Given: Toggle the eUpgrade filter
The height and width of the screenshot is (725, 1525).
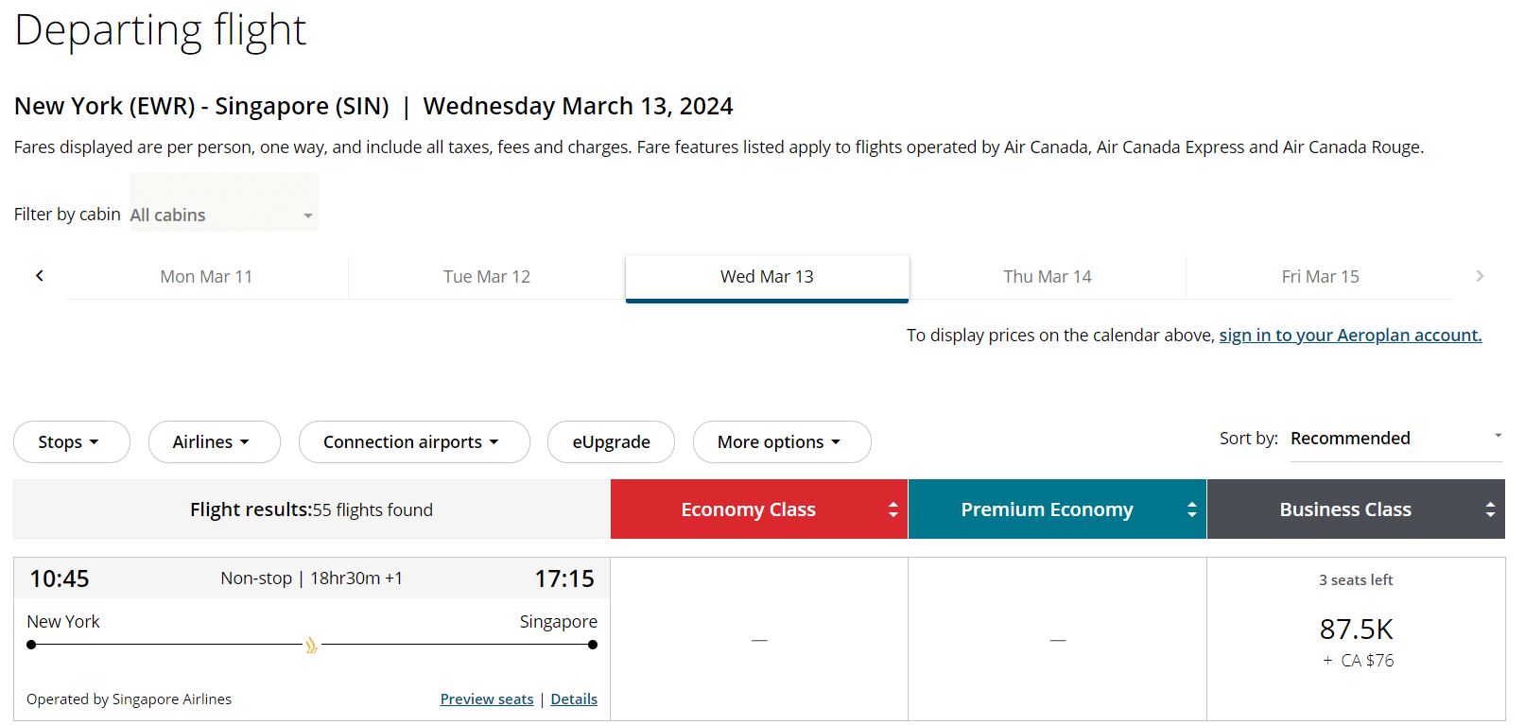Looking at the screenshot, I should (611, 442).
